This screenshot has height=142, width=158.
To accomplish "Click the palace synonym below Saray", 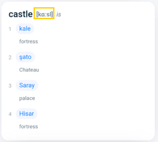I will (27, 98).
